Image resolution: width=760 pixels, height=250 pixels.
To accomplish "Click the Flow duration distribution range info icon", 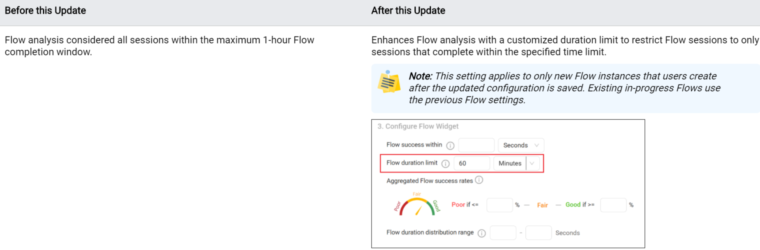I will pyautogui.click(x=482, y=233).
